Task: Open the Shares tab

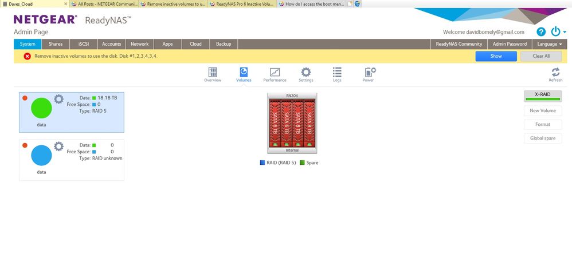Action: [x=56, y=44]
